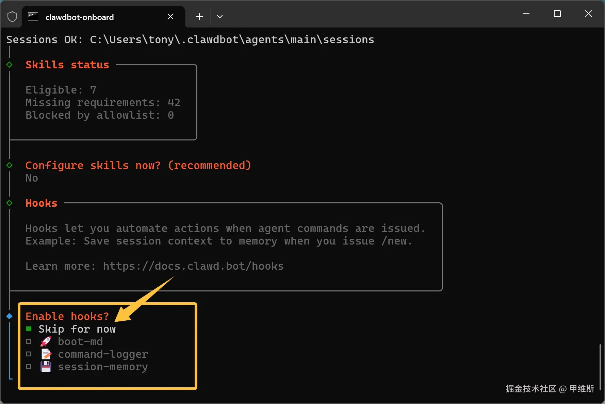Select the clawdbot-onboard tab
Viewport: 605px width, 404px height.
[x=103, y=17]
